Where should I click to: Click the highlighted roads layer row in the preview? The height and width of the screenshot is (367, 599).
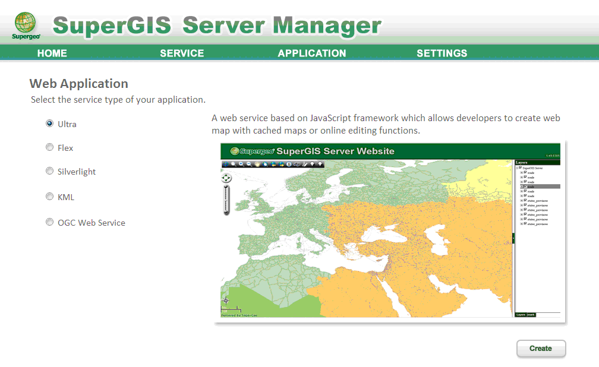click(540, 186)
